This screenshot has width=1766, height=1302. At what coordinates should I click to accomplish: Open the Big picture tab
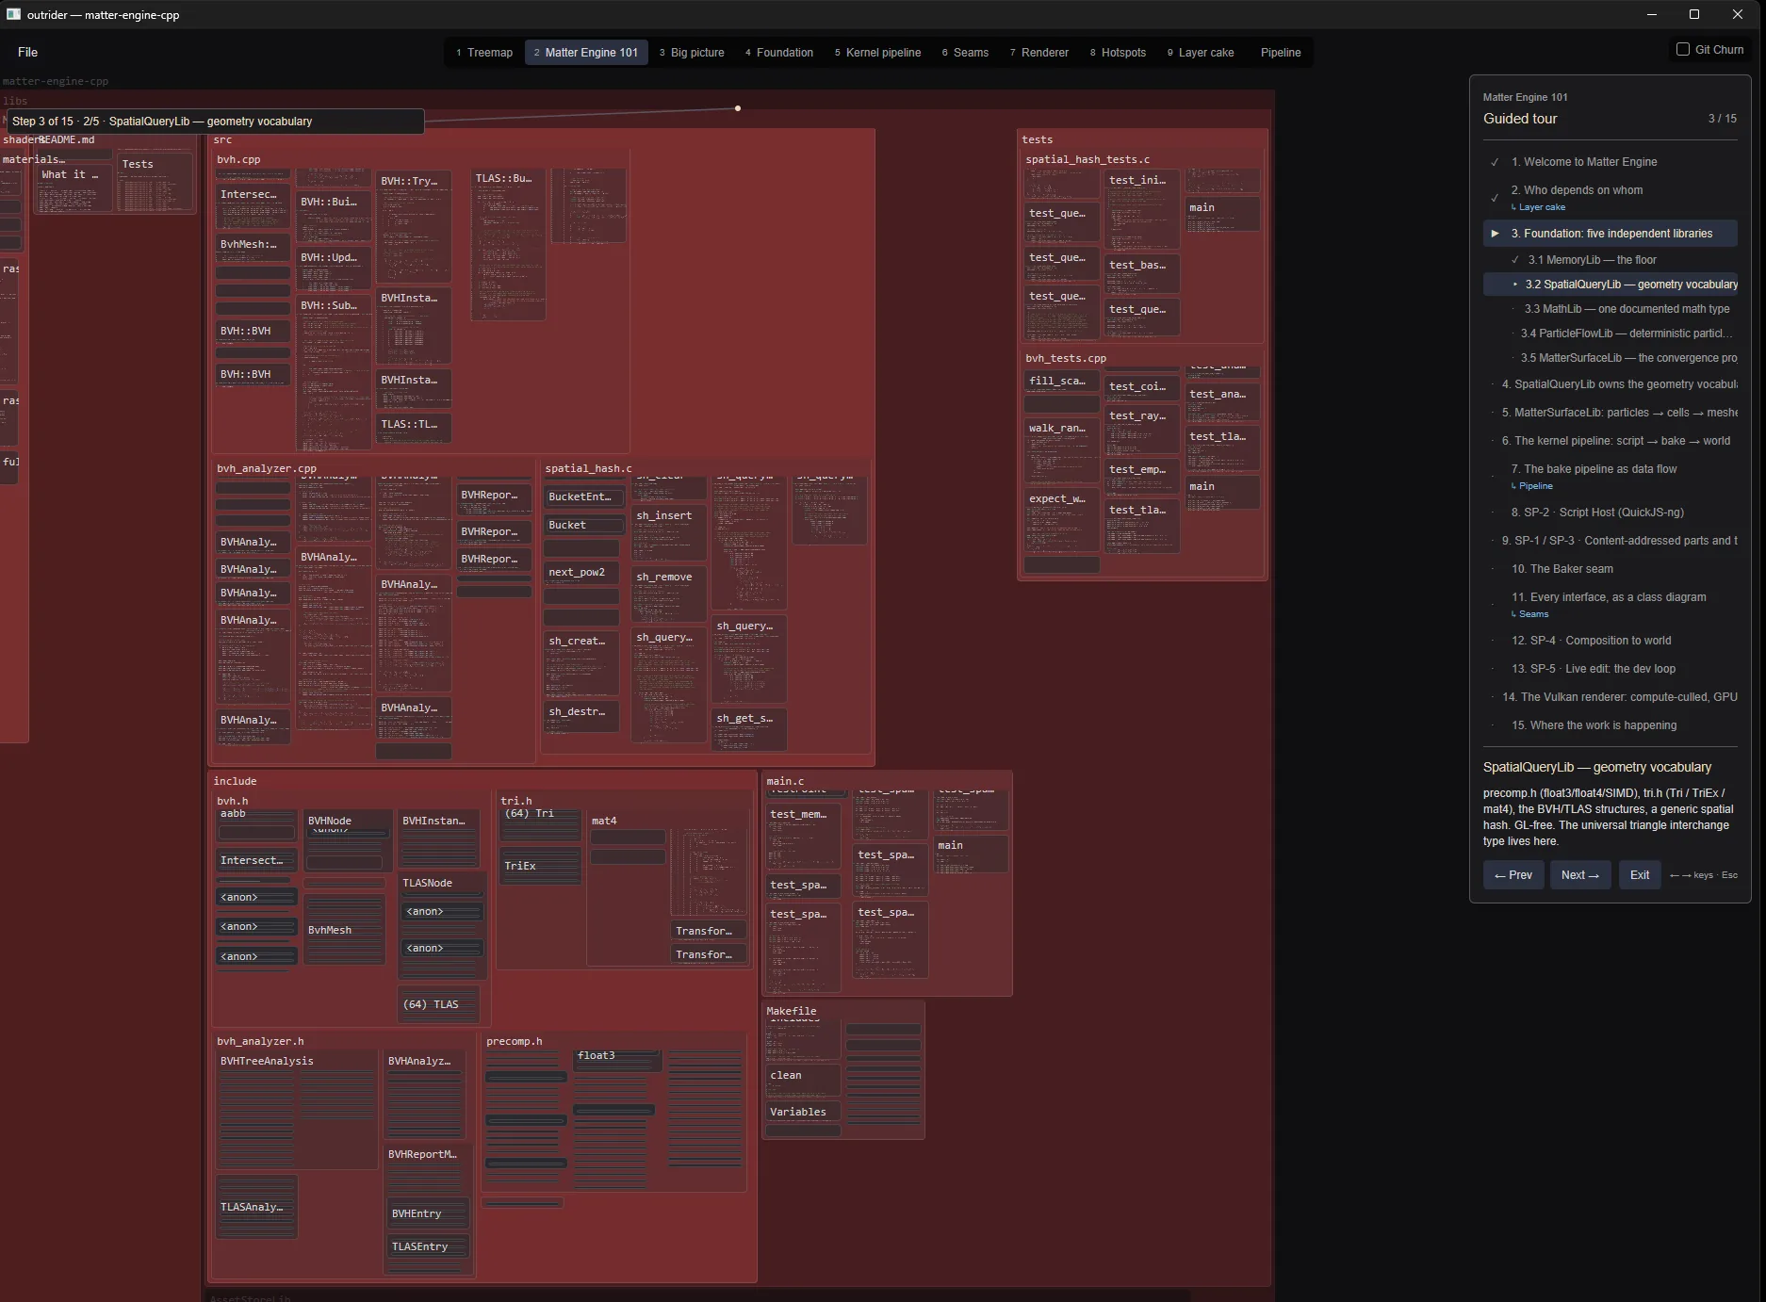[692, 53]
